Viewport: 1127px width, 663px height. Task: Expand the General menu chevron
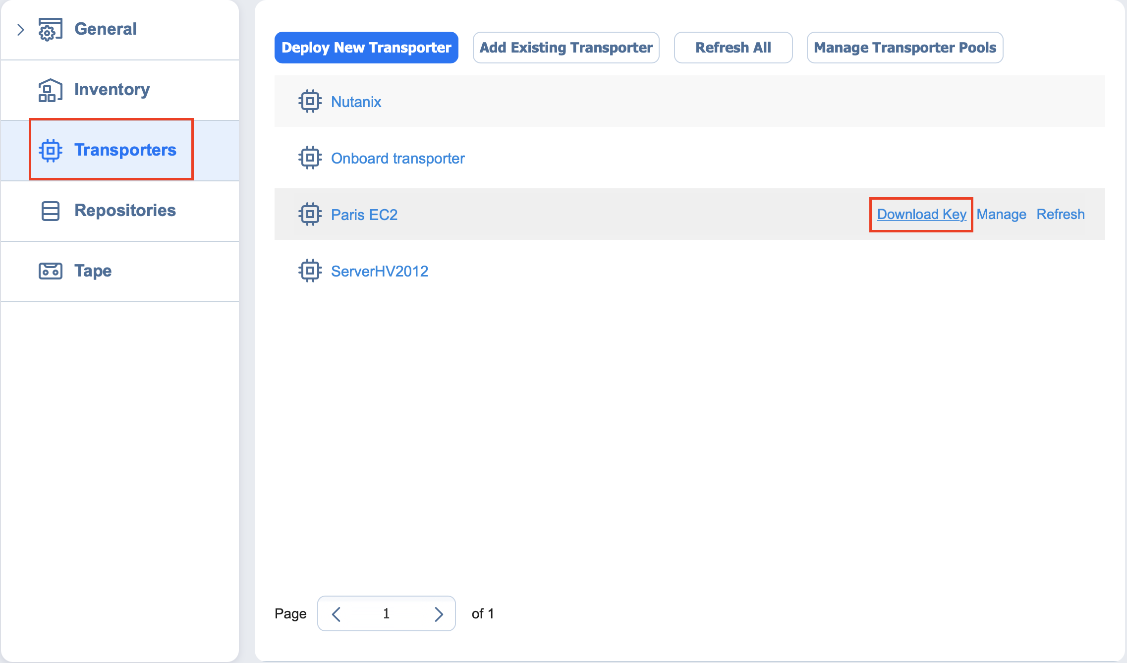click(20, 29)
